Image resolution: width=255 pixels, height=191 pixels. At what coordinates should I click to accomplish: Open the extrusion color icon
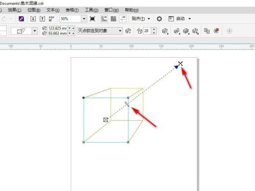pos(176,31)
